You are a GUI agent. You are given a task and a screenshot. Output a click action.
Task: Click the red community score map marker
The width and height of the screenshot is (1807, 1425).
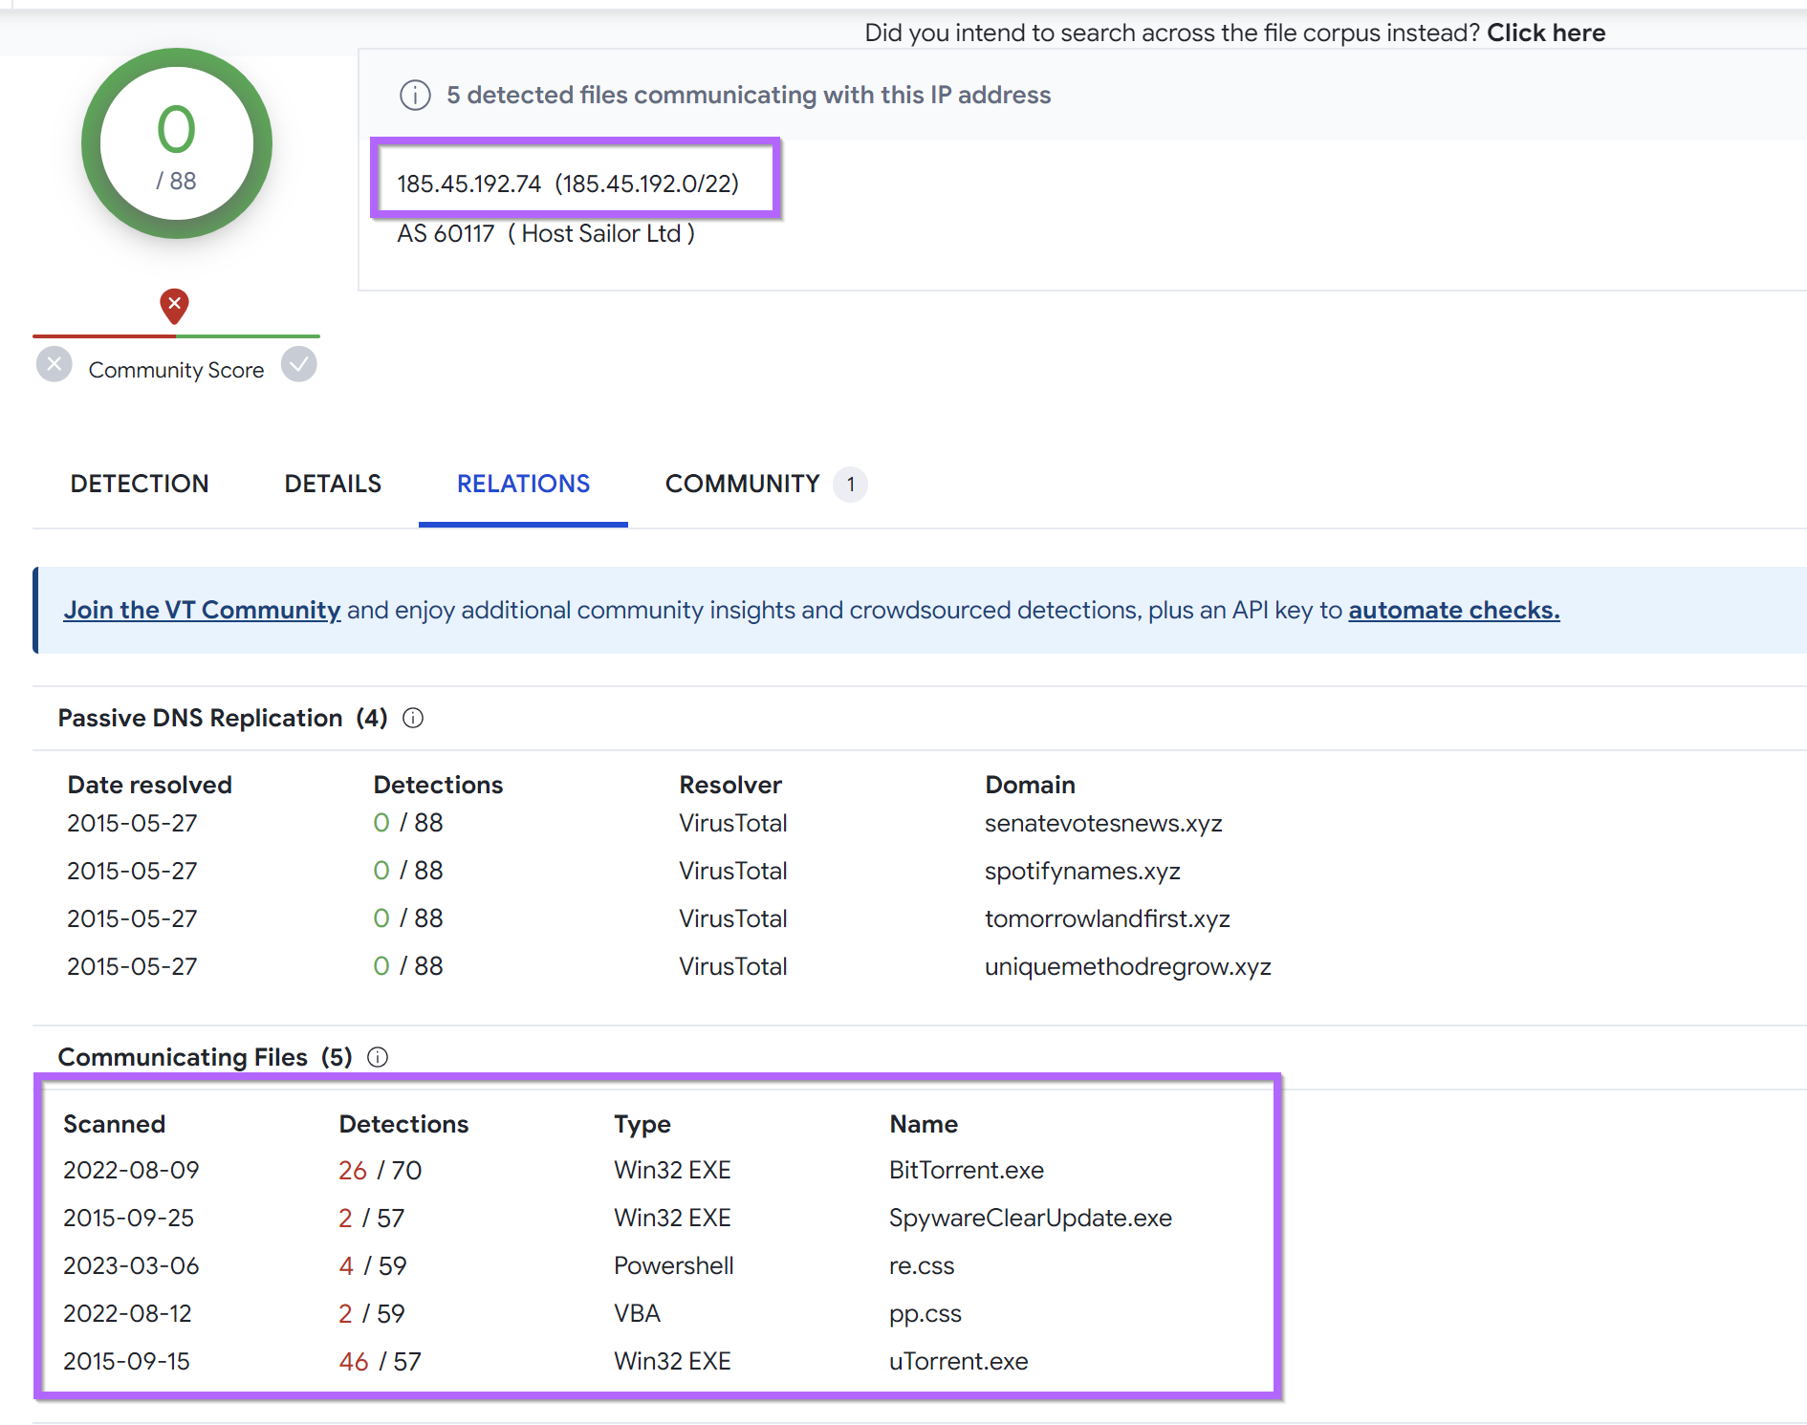(174, 306)
